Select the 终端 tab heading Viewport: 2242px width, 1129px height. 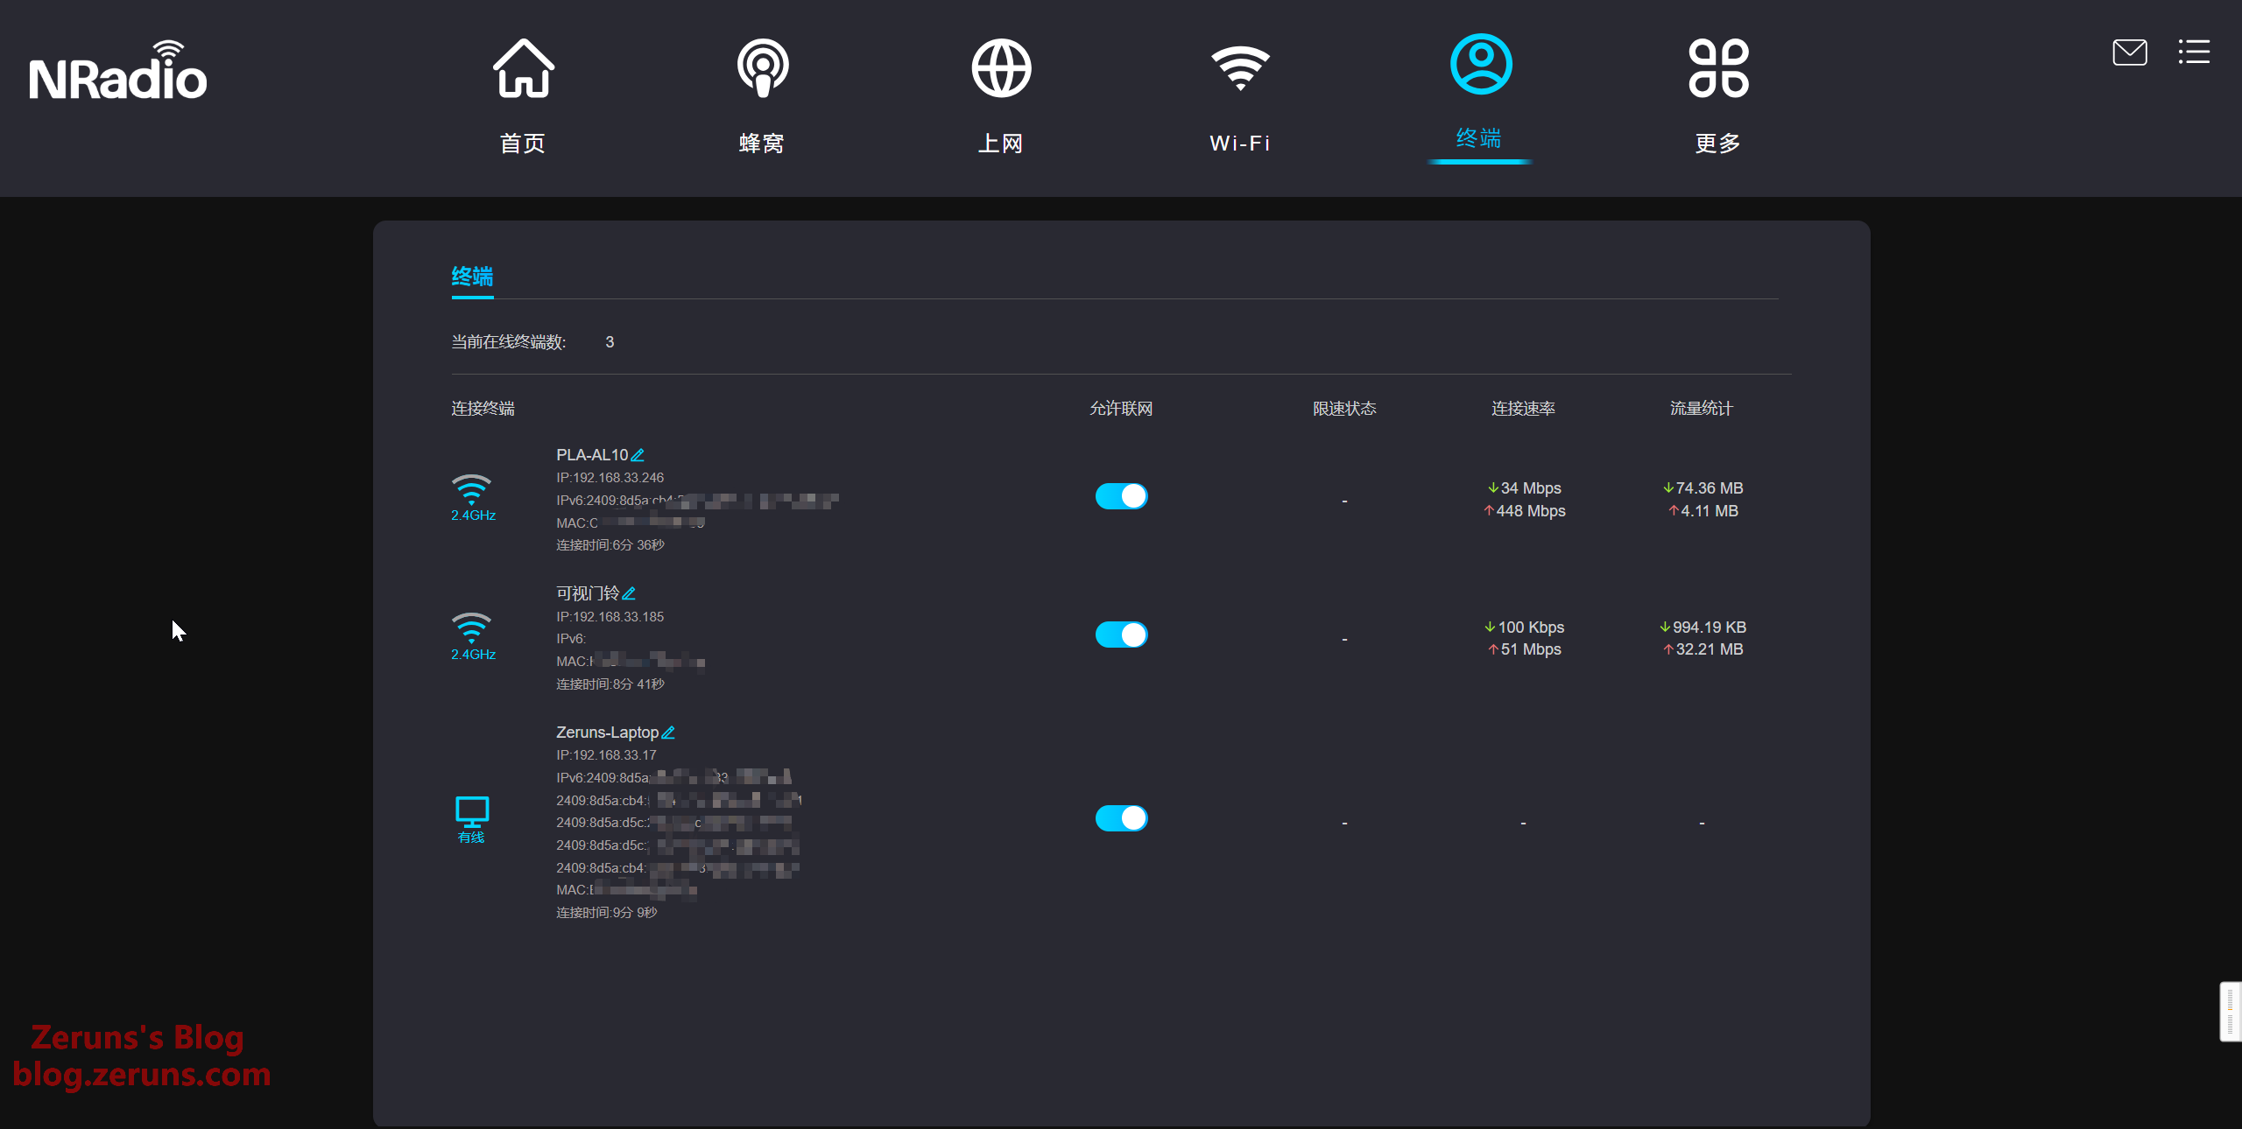point(472,277)
